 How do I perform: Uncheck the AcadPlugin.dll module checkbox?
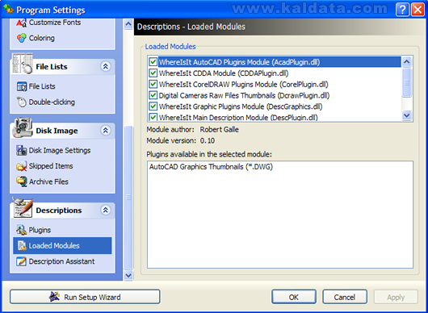point(153,62)
